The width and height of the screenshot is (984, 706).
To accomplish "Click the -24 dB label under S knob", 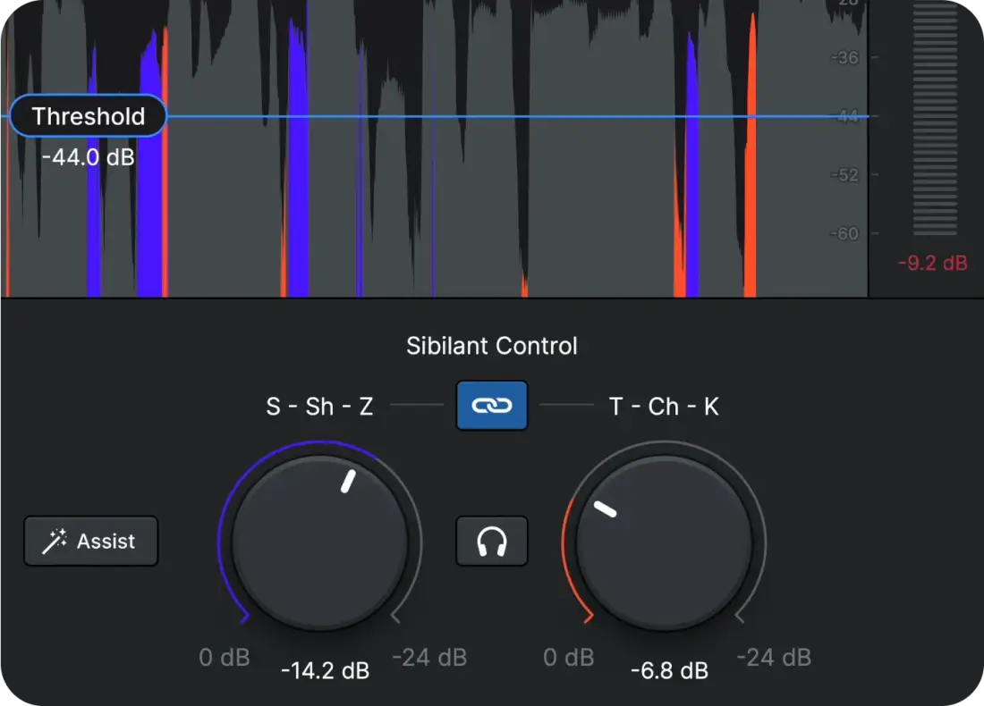I will coord(429,659).
